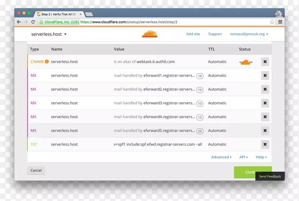Open a new browser tab

pyautogui.click(x=89, y=14)
